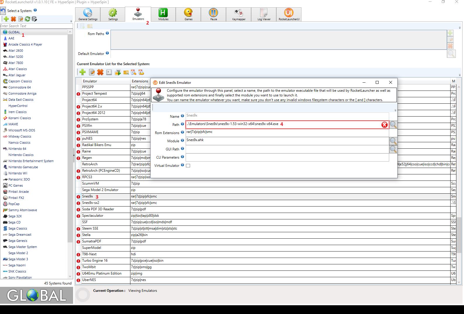
Task: Select GLOBAL in the systems list
Action: coord(34,32)
